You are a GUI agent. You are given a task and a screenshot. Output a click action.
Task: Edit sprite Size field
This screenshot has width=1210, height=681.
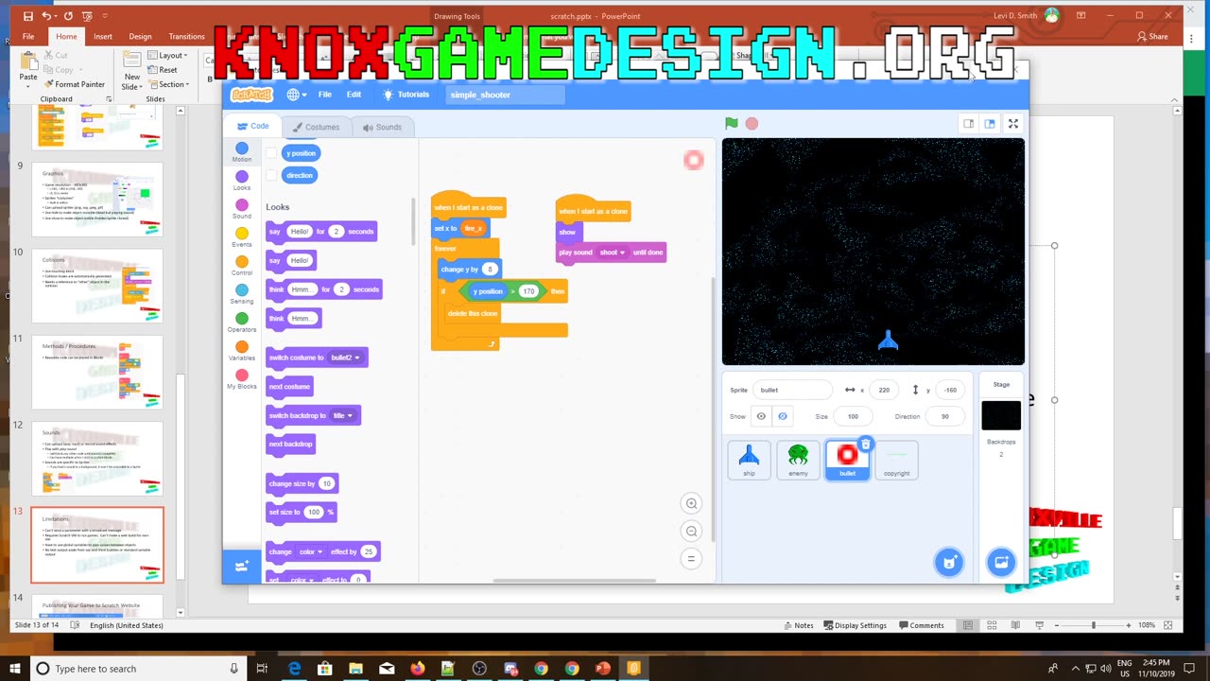pyautogui.click(x=853, y=416)
